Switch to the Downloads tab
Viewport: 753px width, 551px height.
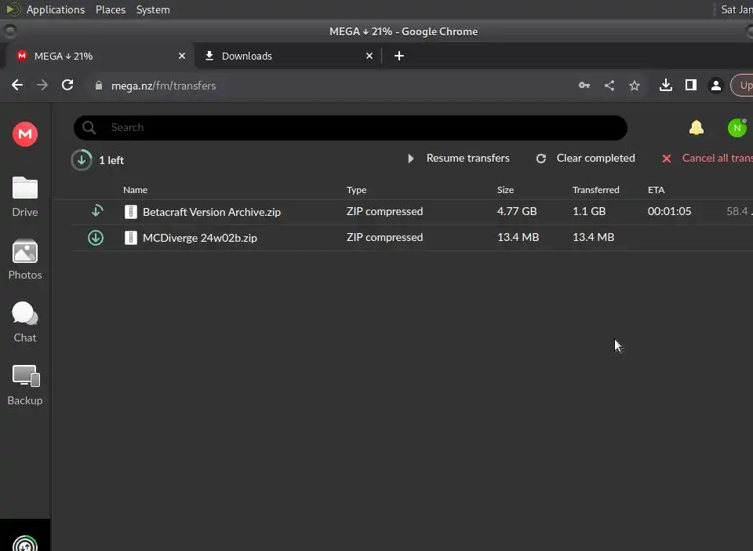pos(288,57)
